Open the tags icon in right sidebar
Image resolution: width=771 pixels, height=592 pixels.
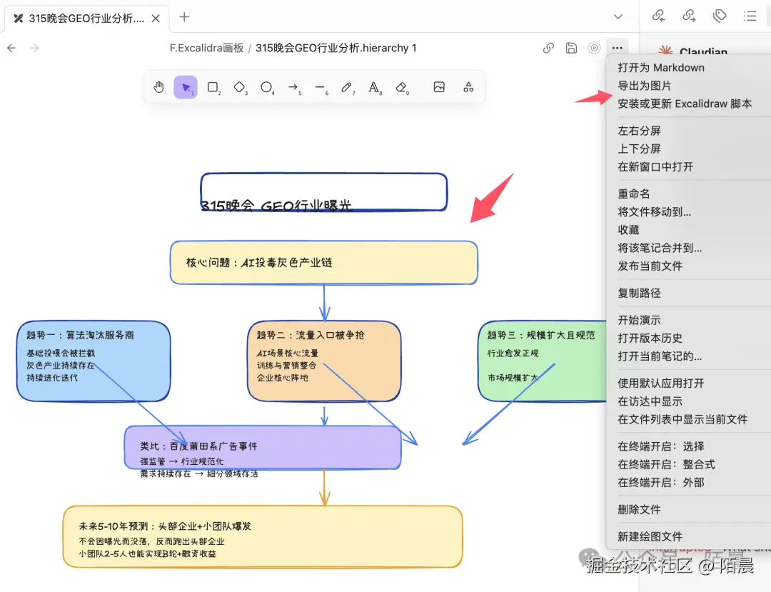[720, 16]
